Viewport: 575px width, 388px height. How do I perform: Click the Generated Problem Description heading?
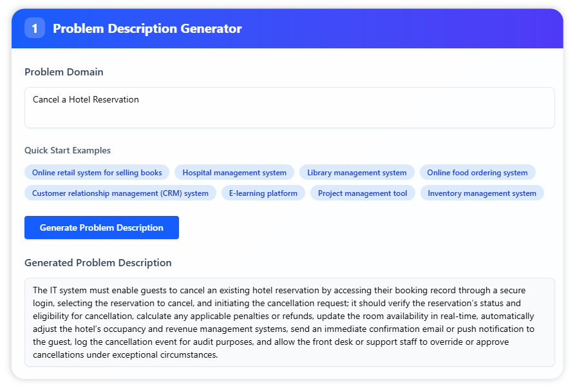click(x=98, y=263)
